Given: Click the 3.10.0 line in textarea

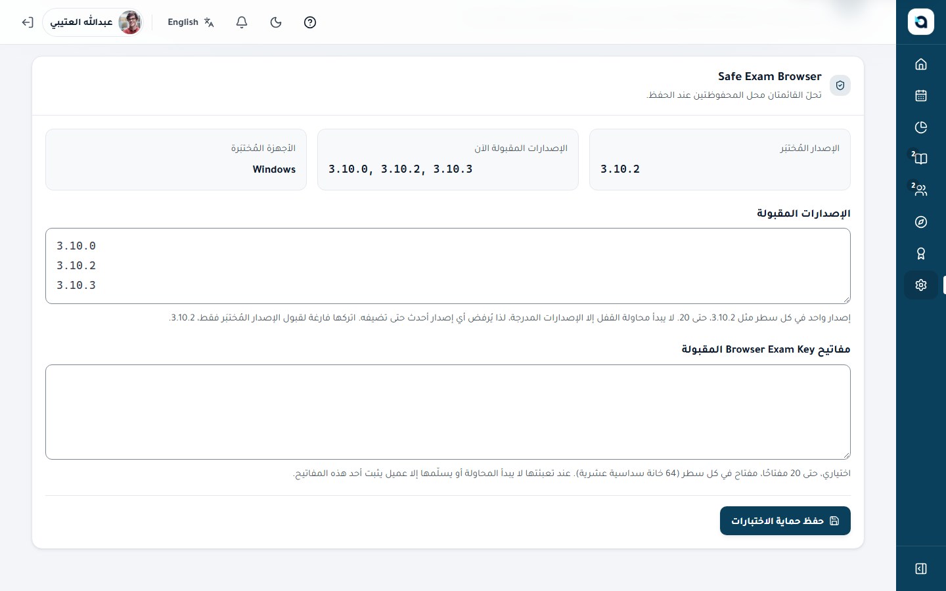Looking at the screenshot, I should [x=76, y=246].
